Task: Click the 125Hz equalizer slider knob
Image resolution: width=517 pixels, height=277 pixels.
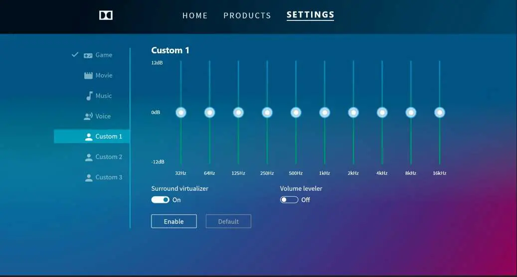Action: click(x=238, y=113)
